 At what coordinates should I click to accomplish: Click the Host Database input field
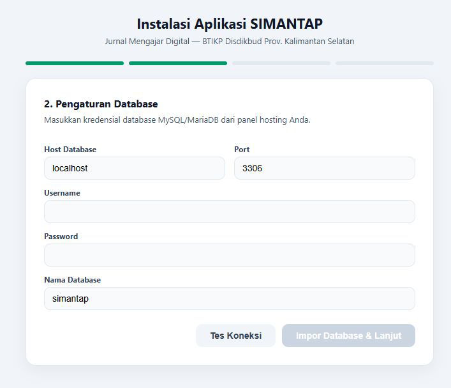135,168
